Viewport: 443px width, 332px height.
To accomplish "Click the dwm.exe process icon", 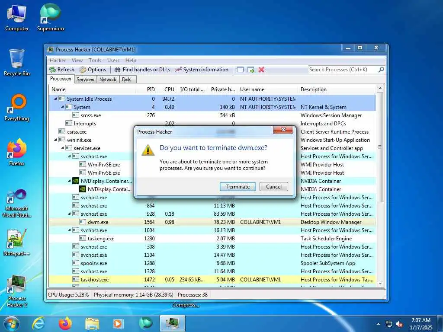I will pos(83,222).
